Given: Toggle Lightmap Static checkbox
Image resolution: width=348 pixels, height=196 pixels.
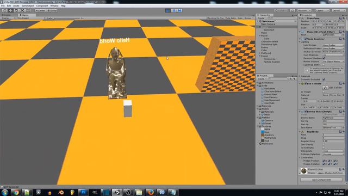Looking at the screenshot, I should point(324,65).
